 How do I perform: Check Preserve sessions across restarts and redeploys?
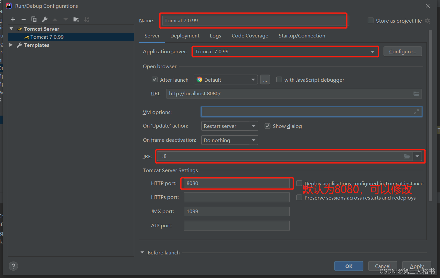[x=299, y=197]
